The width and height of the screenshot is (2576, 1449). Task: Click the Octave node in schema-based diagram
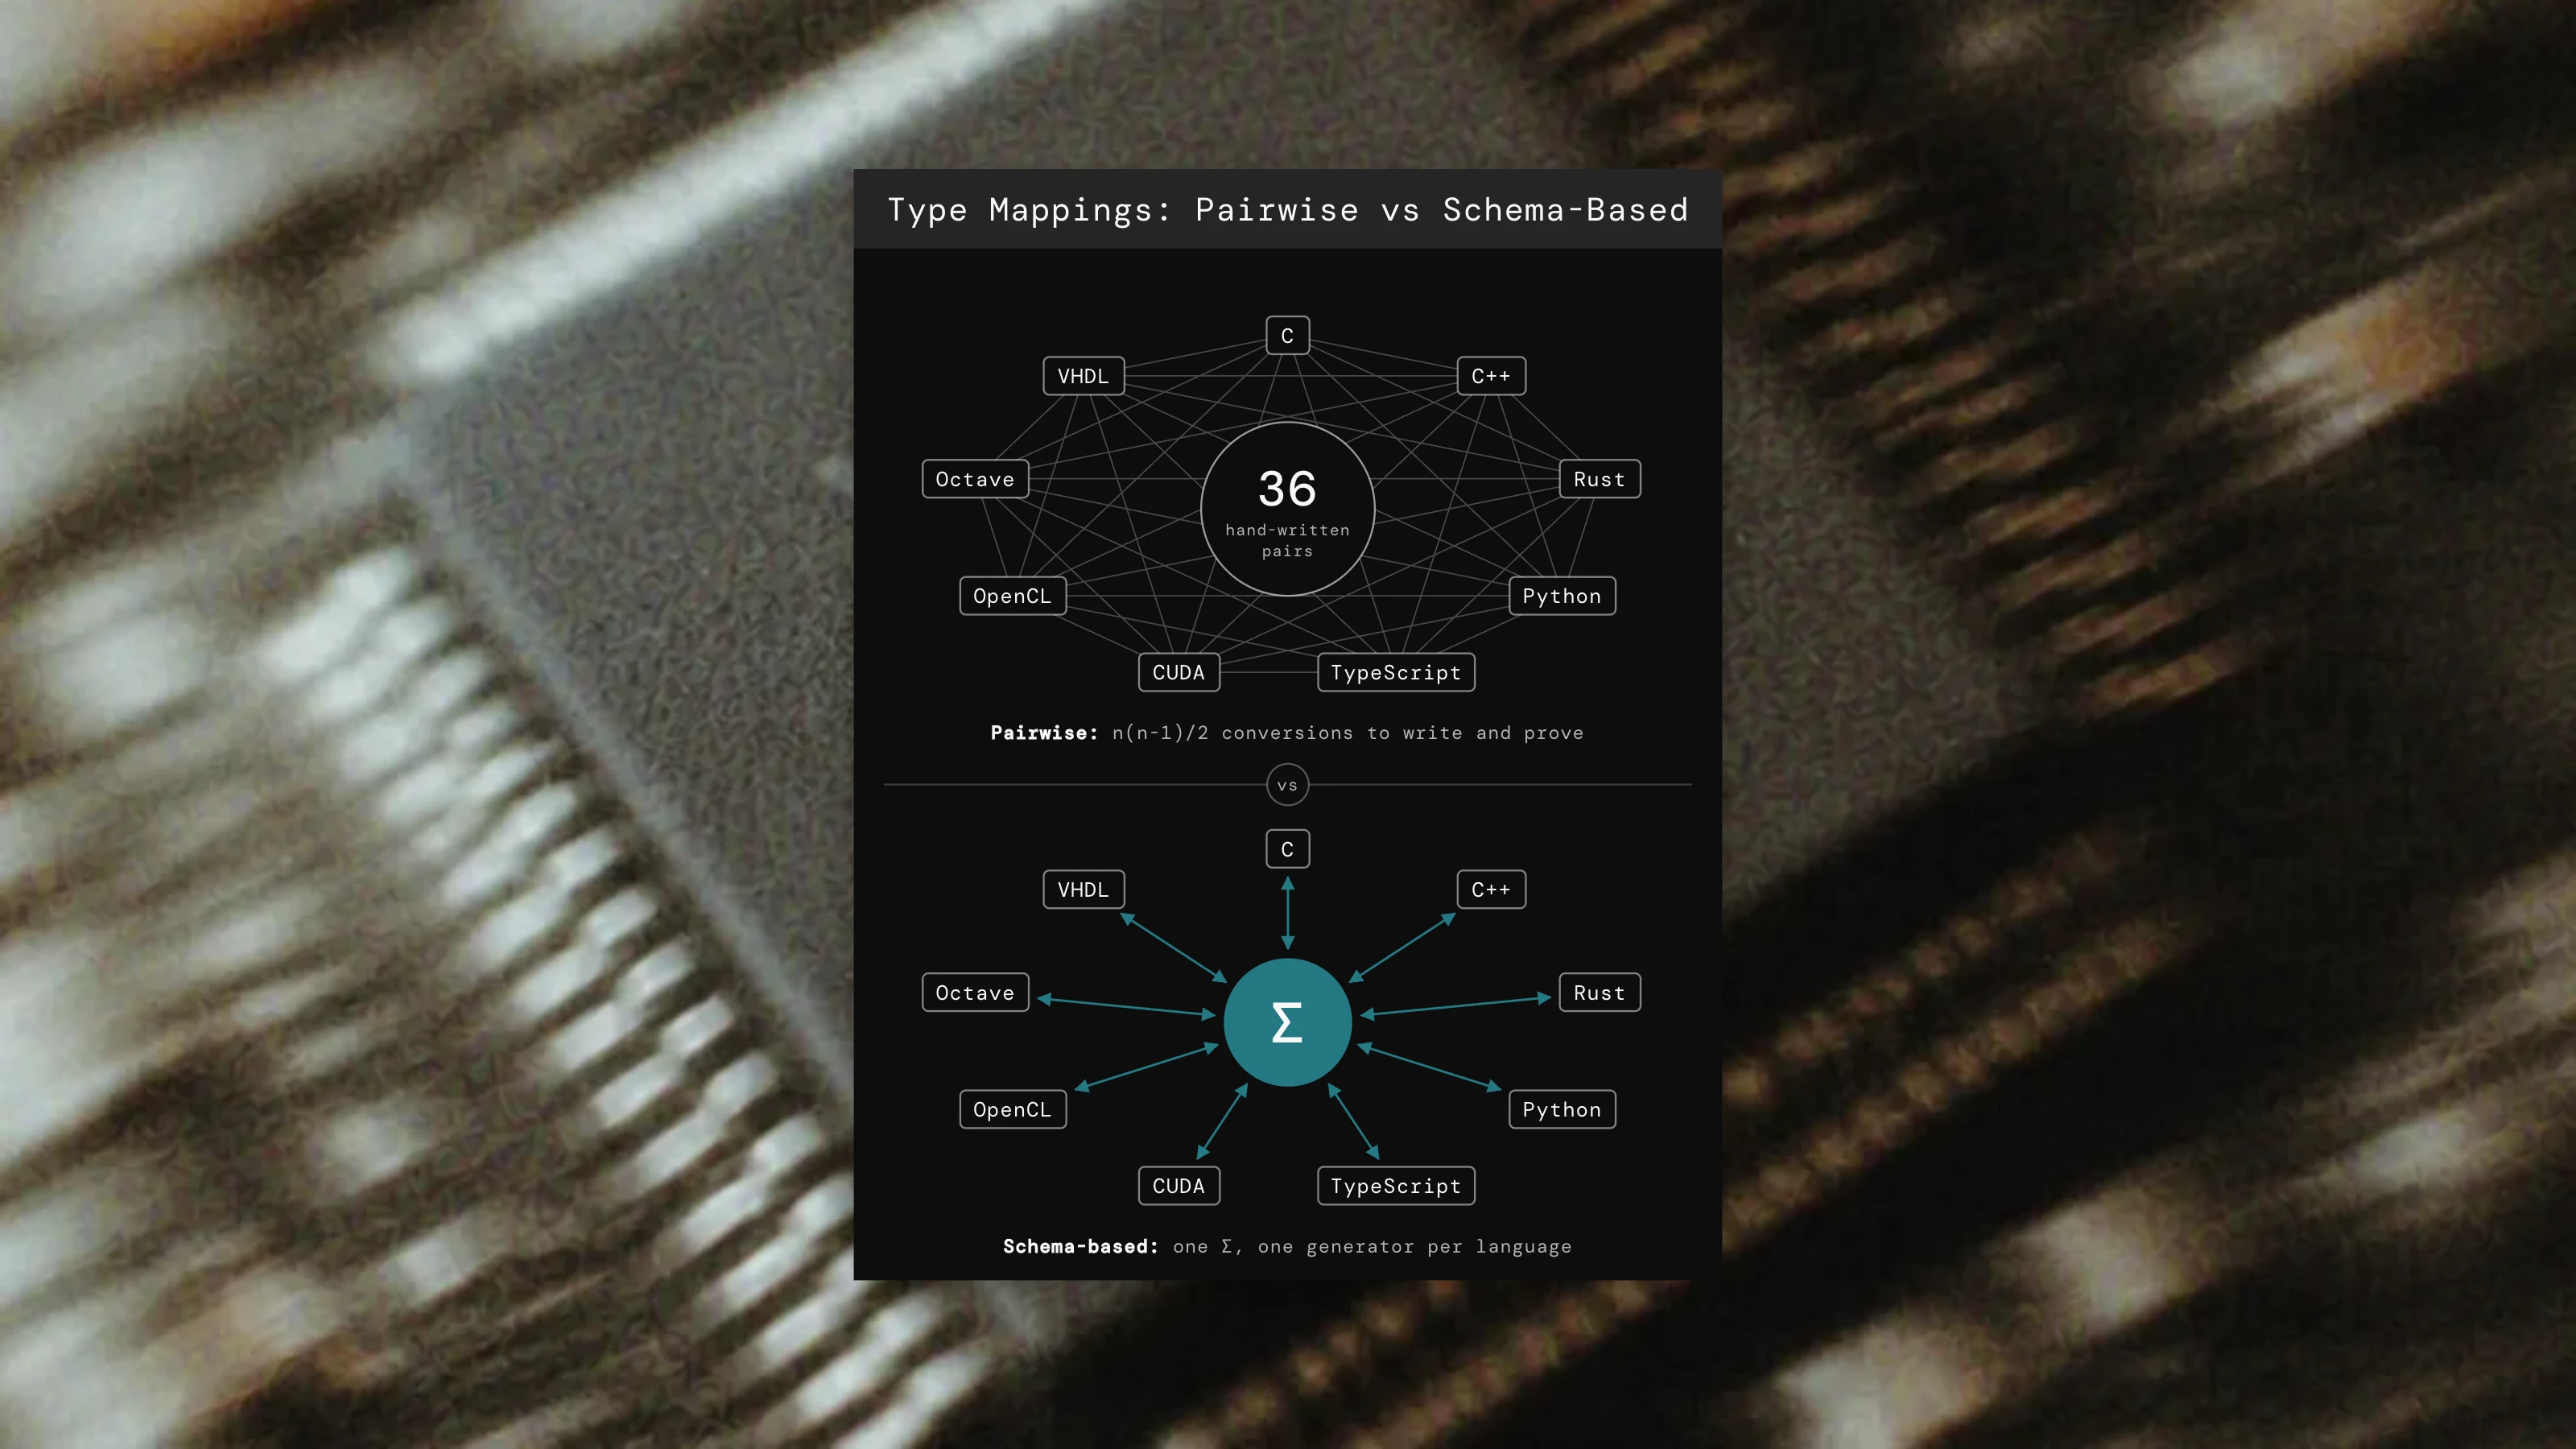(x=975, y=992)
